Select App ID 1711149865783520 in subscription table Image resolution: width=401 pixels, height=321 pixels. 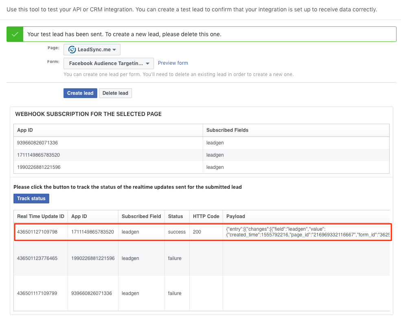click(39, 155)
